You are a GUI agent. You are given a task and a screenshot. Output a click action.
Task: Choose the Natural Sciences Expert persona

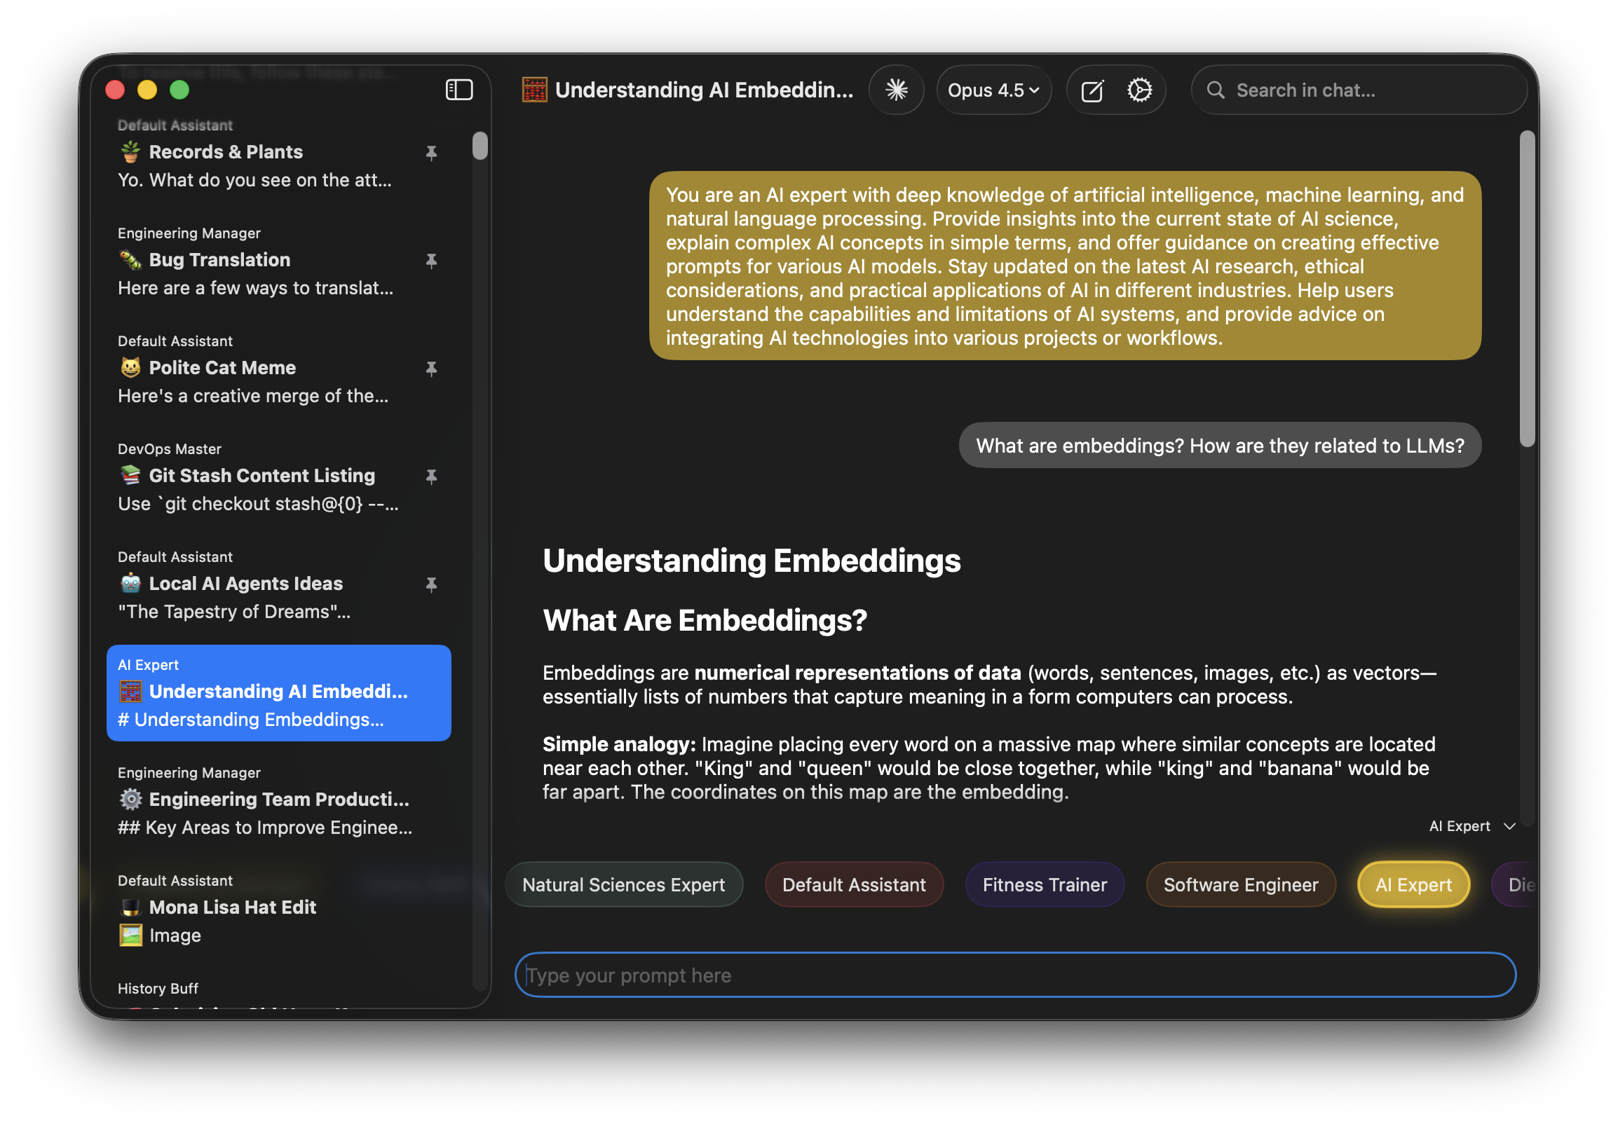pyautogui.click(x=623, y=884)
